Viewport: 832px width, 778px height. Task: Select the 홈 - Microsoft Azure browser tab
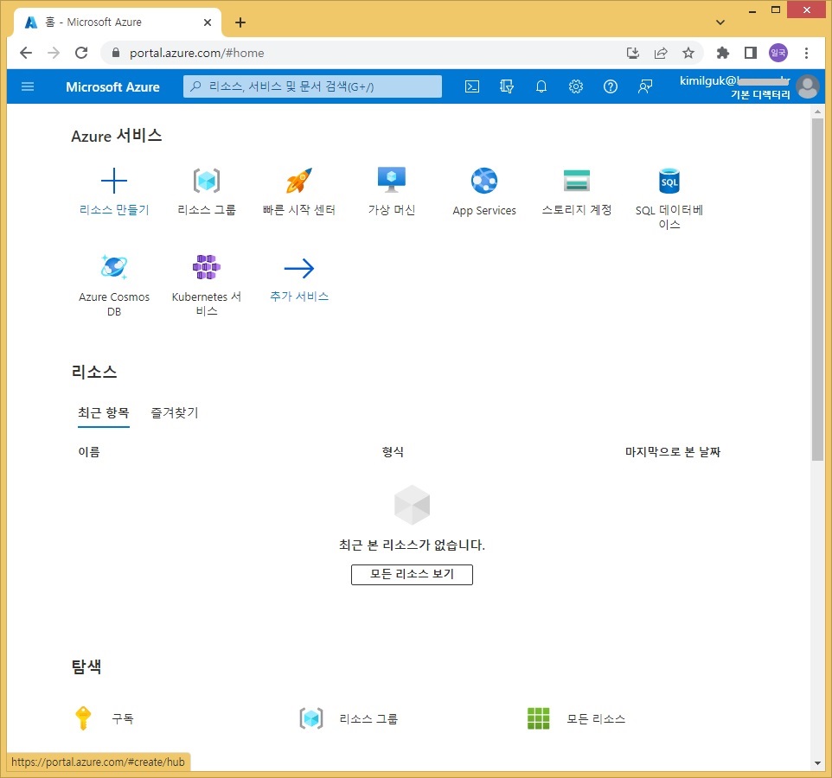tap(118, 22)
